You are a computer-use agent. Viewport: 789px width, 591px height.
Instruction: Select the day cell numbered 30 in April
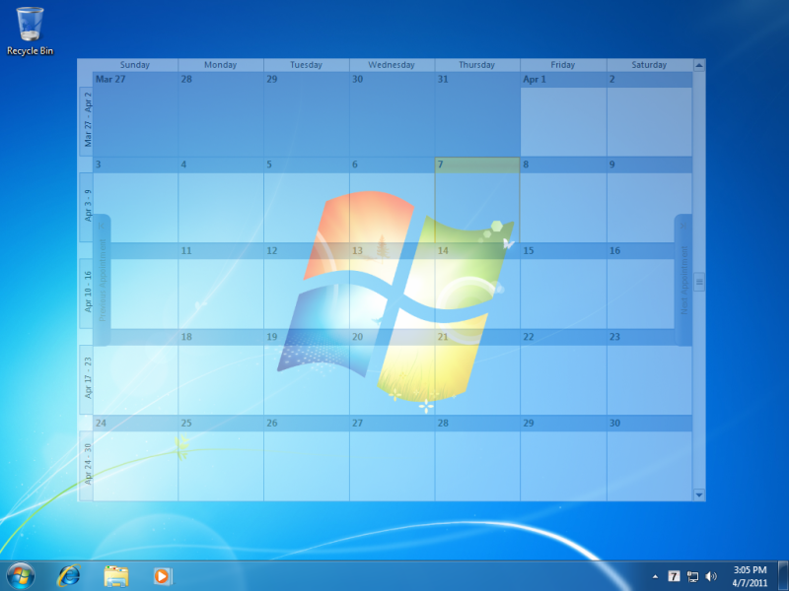(x=649, y=458)
